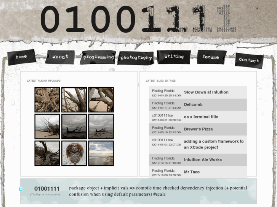Image resolution: width=277 pixels, height=207 pixels.
Task: Open the Intuition Ale Works entry
Action: (x=203, y=160)
